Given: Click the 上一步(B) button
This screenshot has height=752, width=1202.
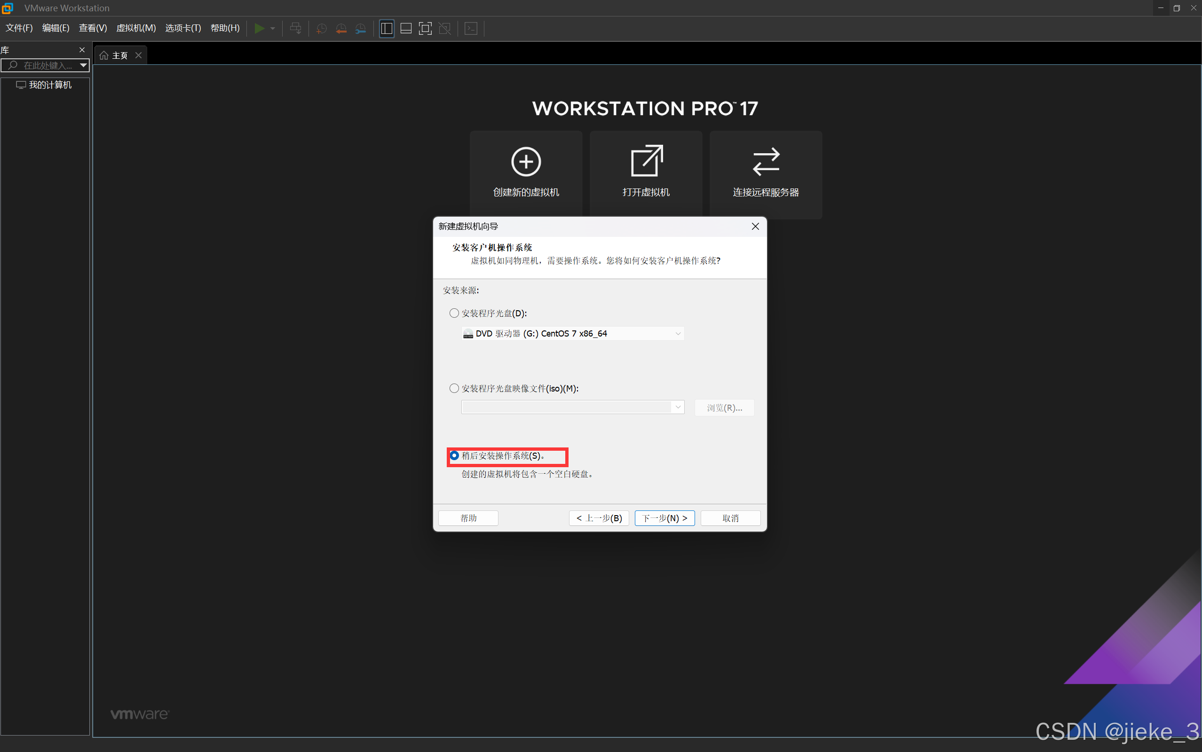Looking at the screenshot, I should pos(599,518).
